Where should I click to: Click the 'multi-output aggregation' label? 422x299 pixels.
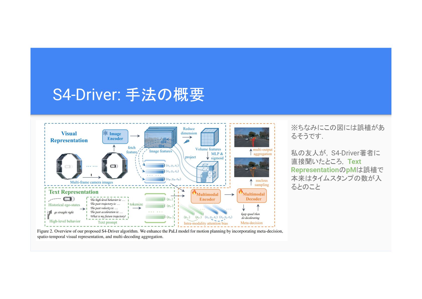point(263,152)
